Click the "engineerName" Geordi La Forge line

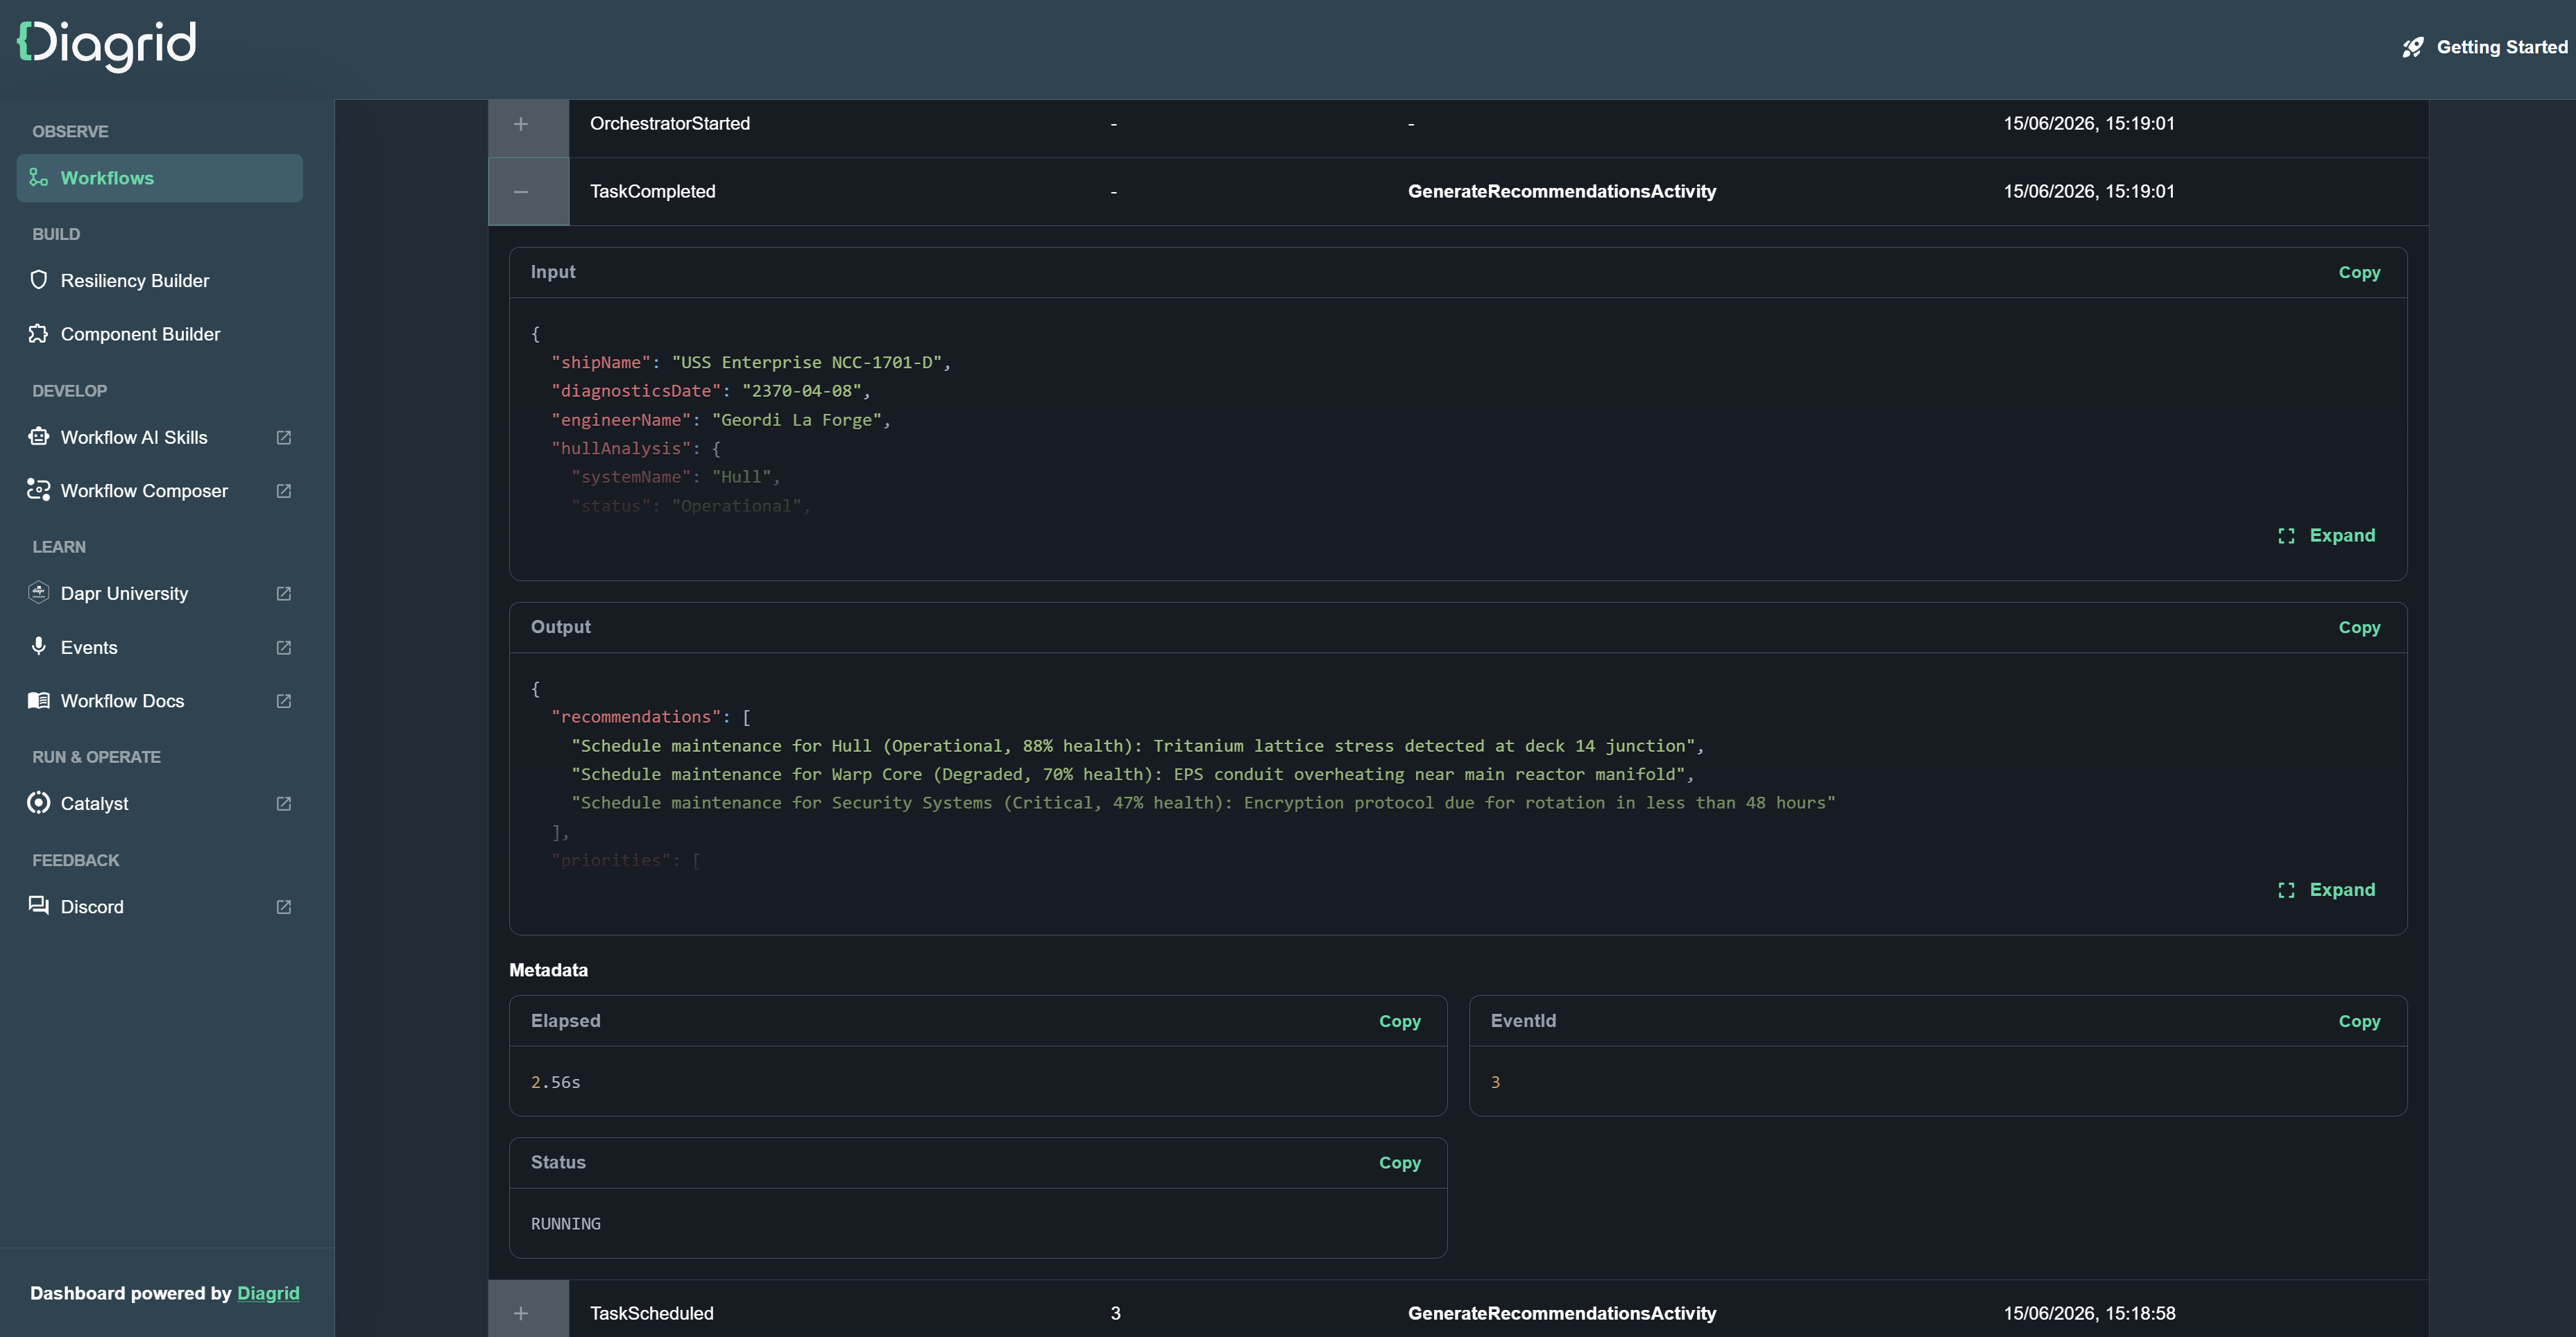(x=721, y=420)
